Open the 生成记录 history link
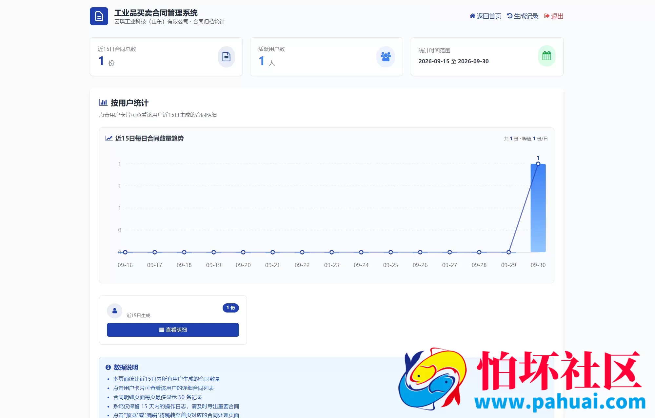 pyautogui.click(x=523, y=16)
